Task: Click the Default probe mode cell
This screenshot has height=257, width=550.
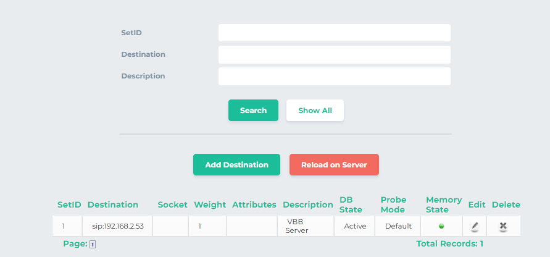Action: tap(398, 226)
